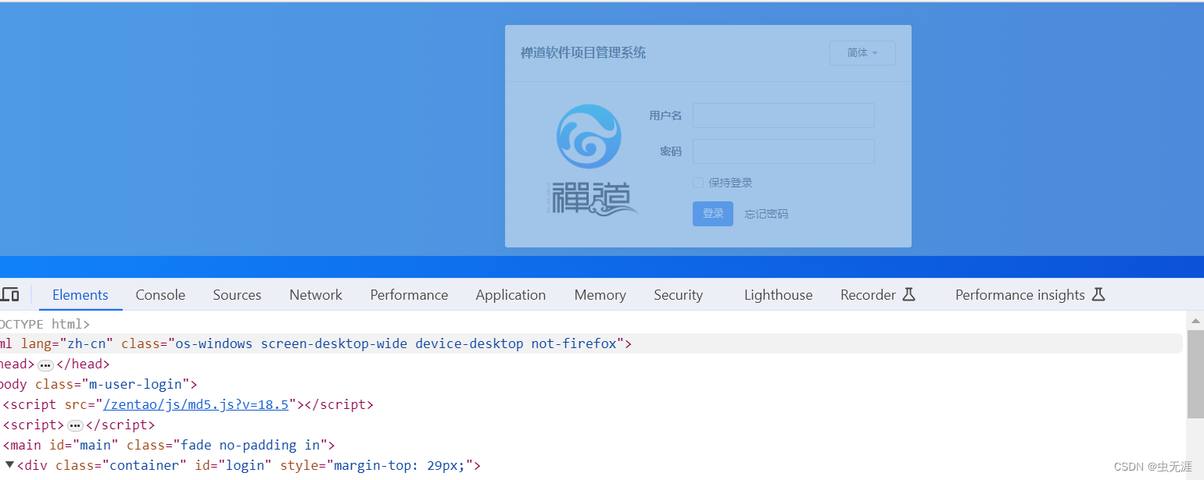This screenshot has height=480, width=1204.
Task: Click the ZenTao round blue logo
Action: 589,137
